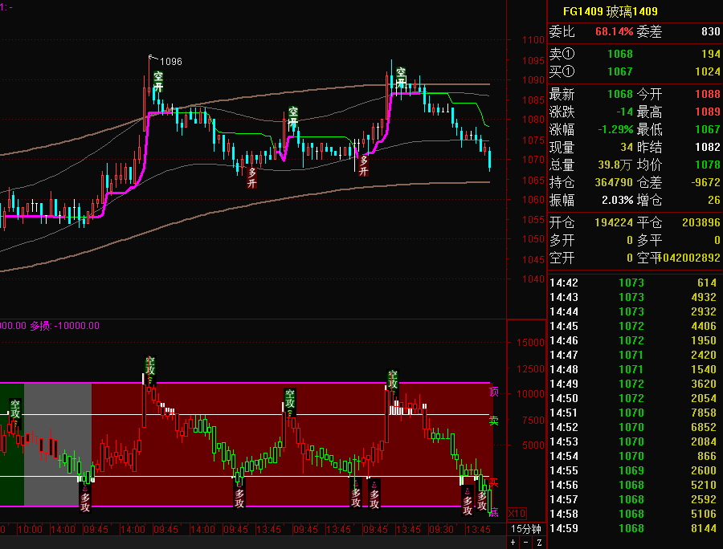The image size is (723, 549).
Task: Select the 今开 value 1088
Action: (x=708, y=94)
